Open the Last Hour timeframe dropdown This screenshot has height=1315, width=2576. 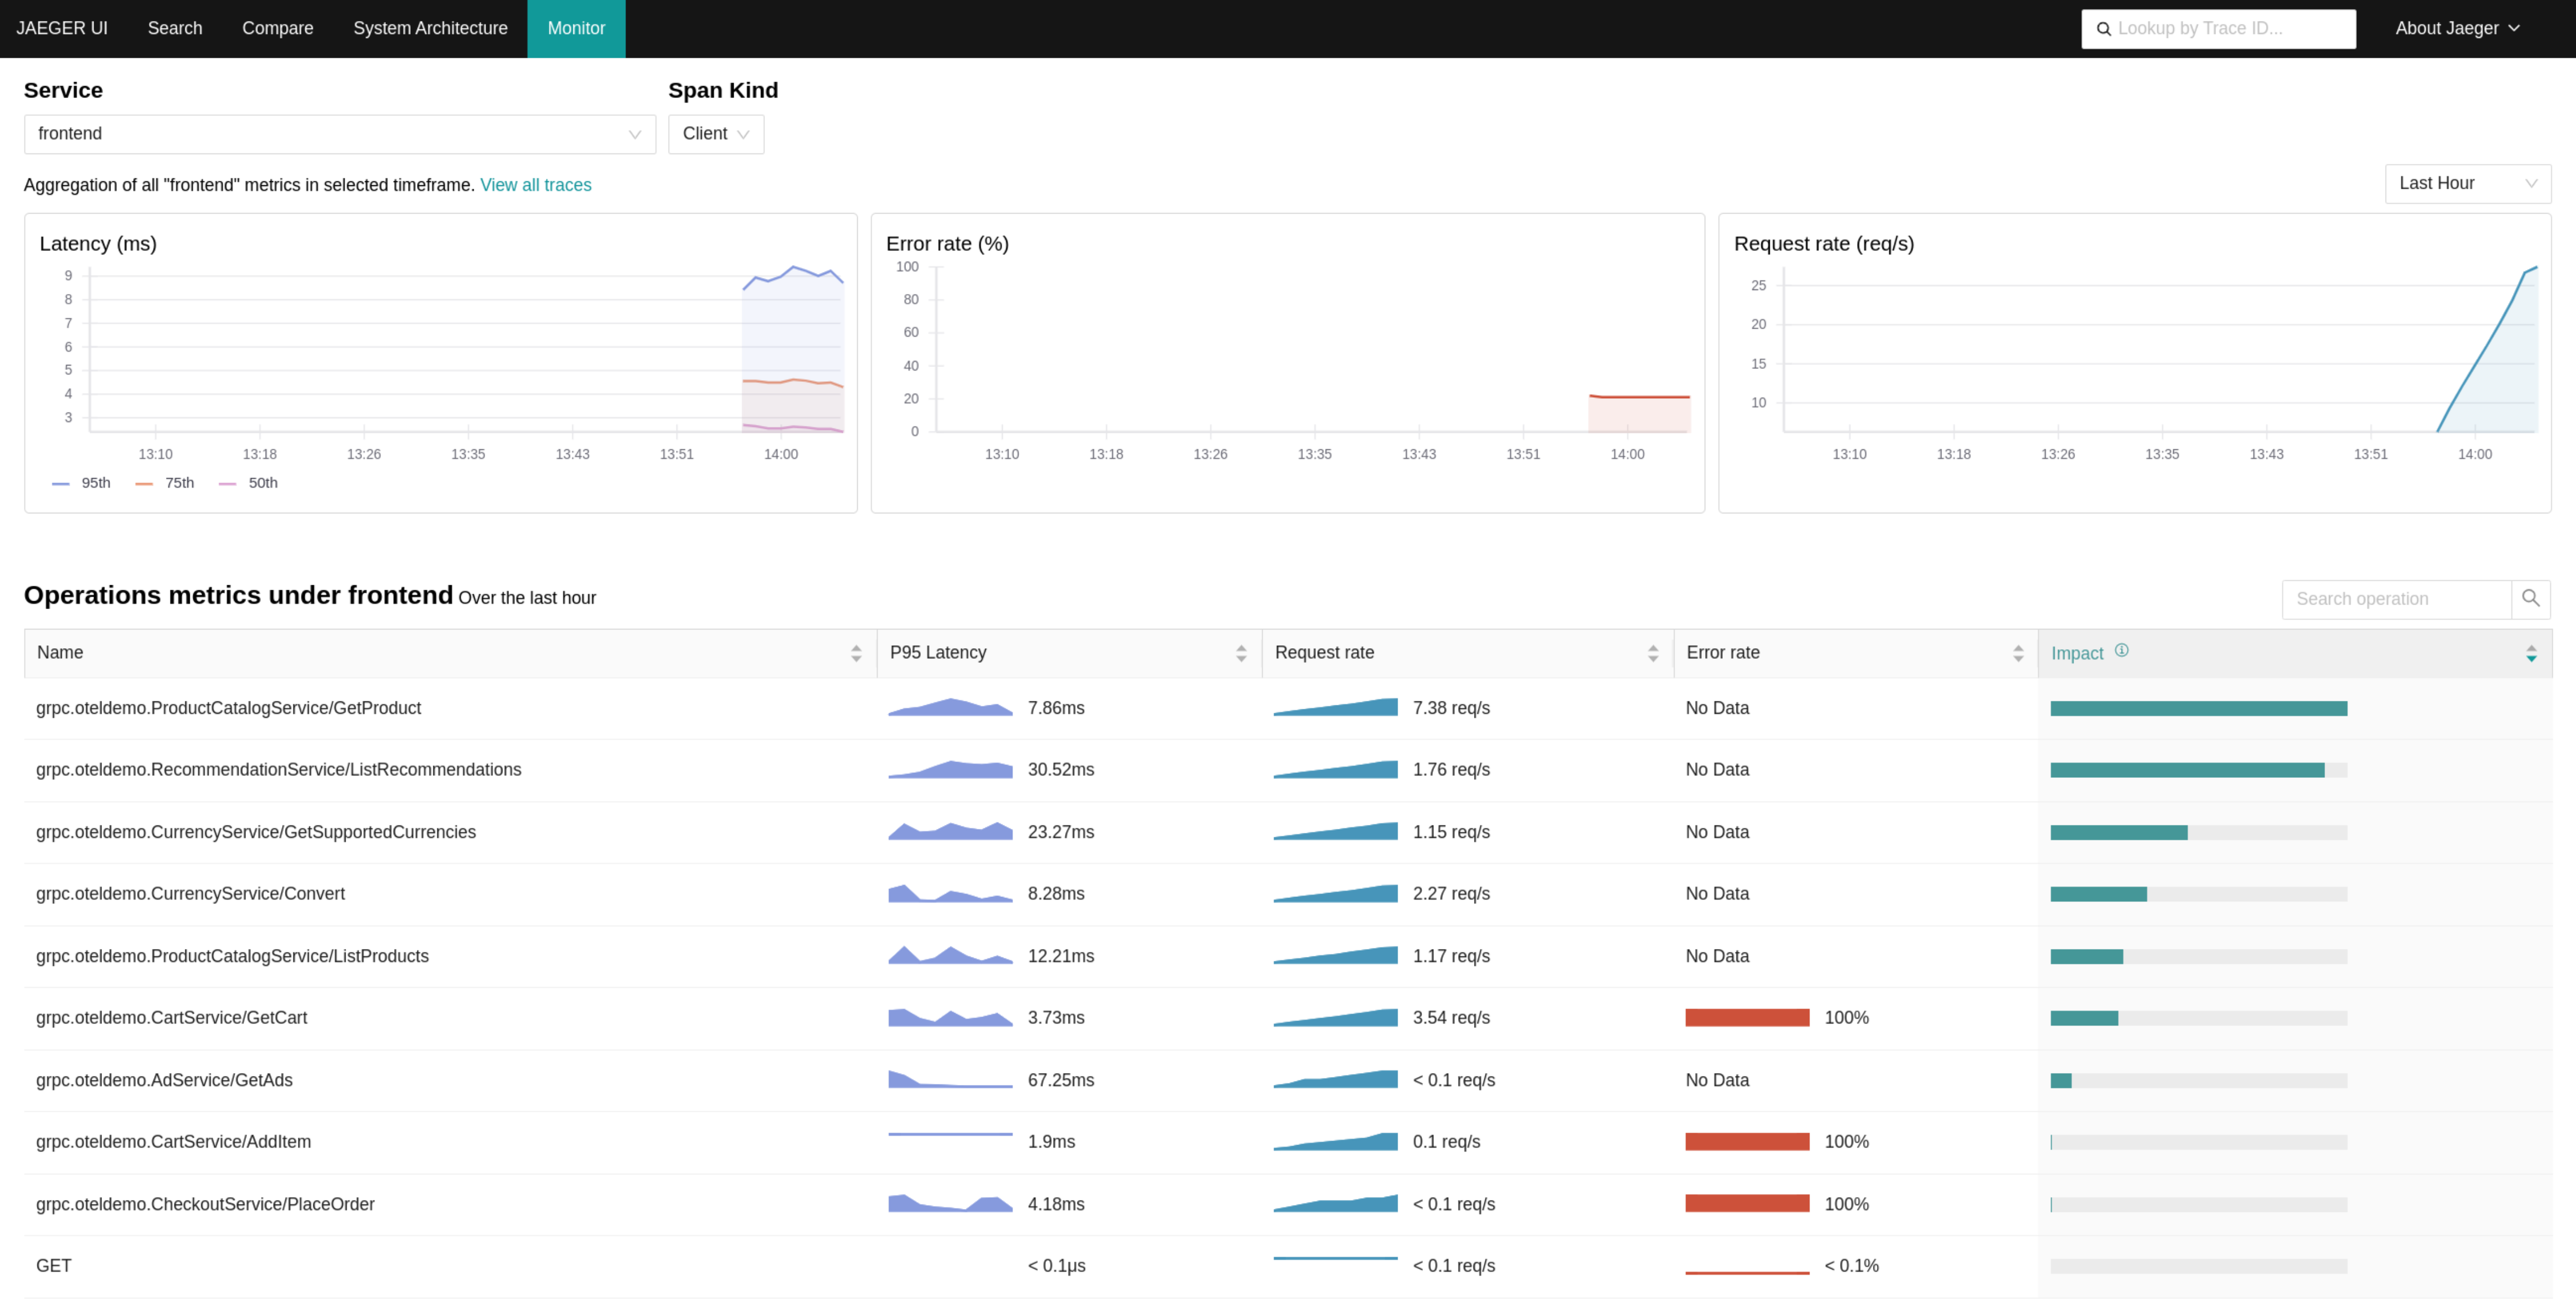[x=2467, y=183]
